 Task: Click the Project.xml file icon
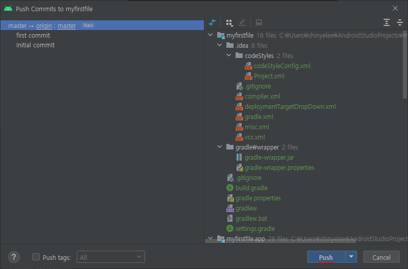(248, 76)
